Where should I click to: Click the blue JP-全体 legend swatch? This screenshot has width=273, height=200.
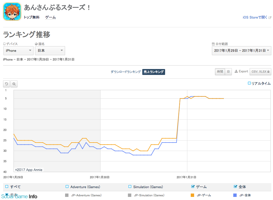coord(235,195)
